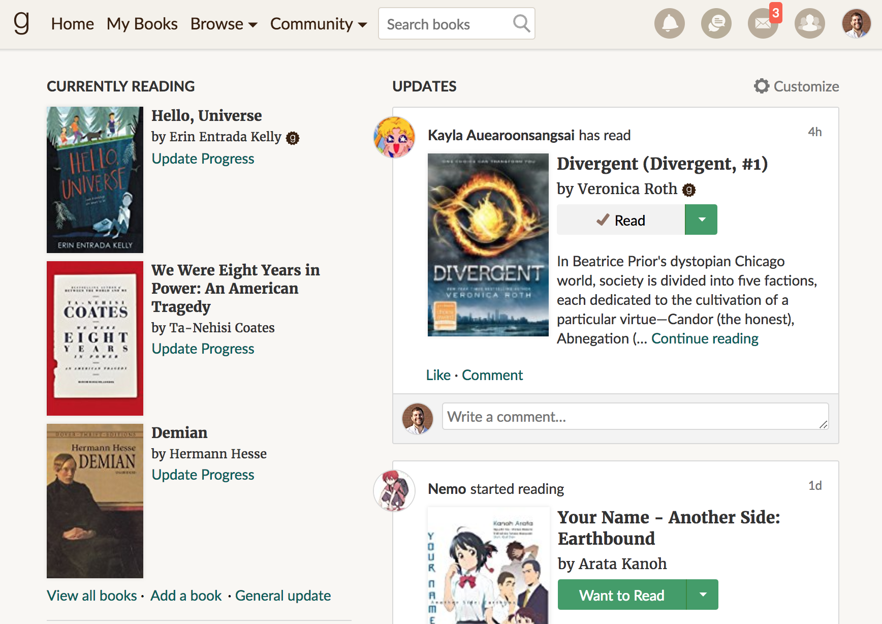Open the messages envelope icon
882x624 pixels.
pyautogui.click(x=762, y=24)
